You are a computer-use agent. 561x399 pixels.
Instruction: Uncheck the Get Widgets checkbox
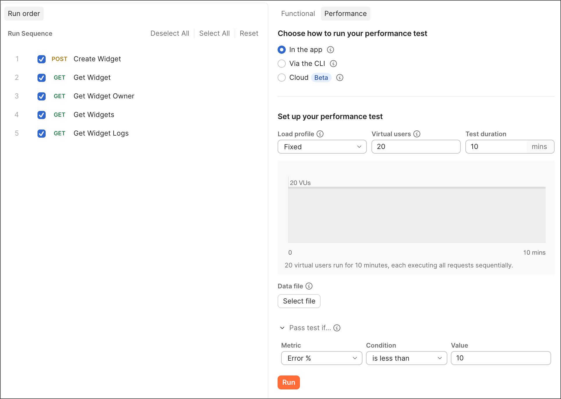(x=42, y=115)
